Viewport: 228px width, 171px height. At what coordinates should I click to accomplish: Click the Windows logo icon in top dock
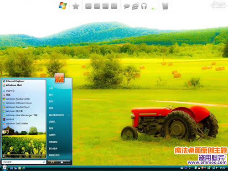tap(62, 6)
